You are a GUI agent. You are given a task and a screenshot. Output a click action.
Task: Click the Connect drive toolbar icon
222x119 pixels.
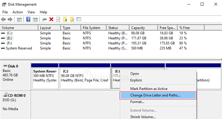tap(45, 20)
